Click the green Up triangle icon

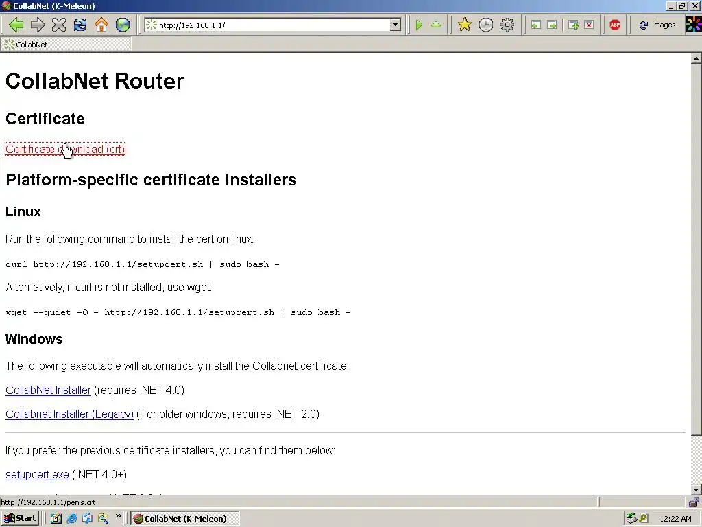pyautogui.click(x=435, y=25)
